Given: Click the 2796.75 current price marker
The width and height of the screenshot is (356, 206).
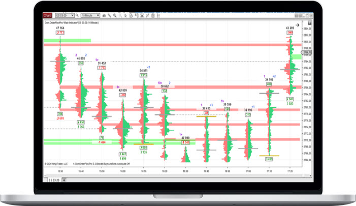Looking at the screenshot, I should [306, 52].
